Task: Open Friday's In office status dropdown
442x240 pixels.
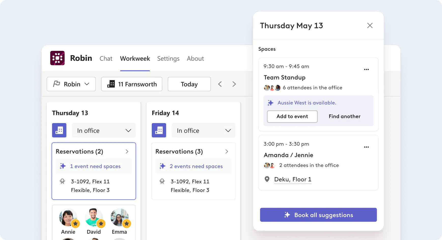Action: (203, 130)
